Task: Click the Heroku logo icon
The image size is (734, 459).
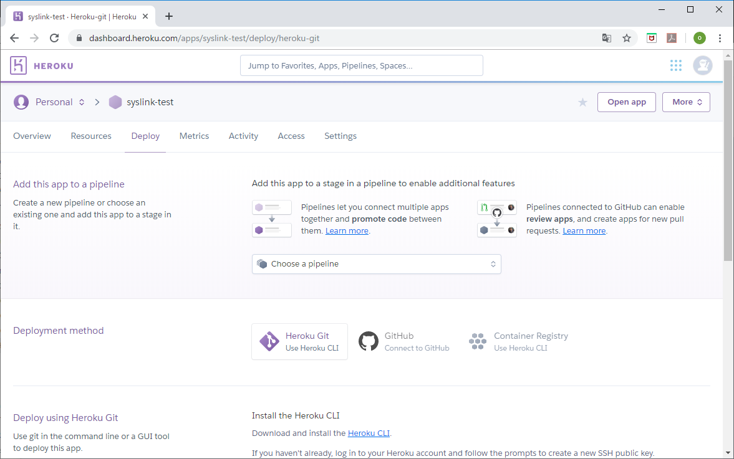Action: [x=18, y=65]
